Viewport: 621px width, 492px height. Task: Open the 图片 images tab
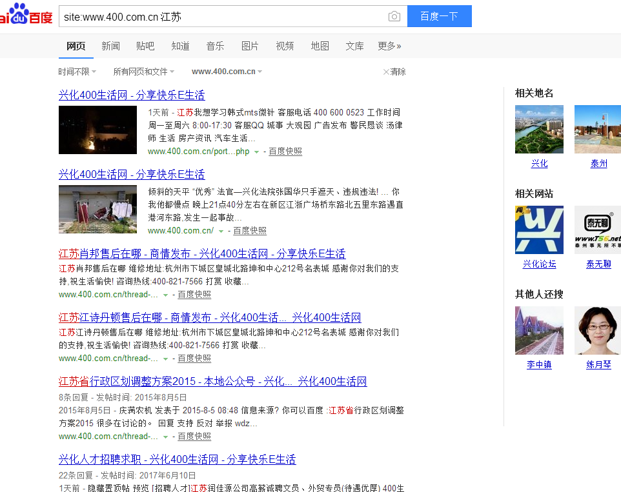tap(249, 46)
